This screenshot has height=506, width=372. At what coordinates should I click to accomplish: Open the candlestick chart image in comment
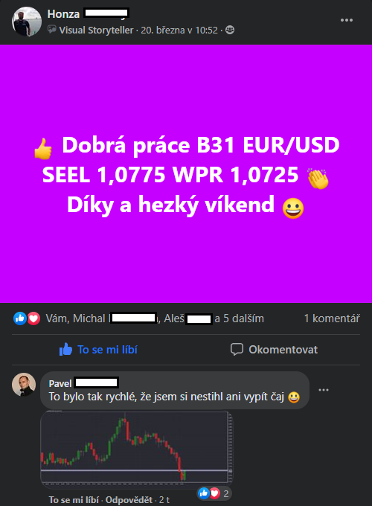tap(136, 449)
